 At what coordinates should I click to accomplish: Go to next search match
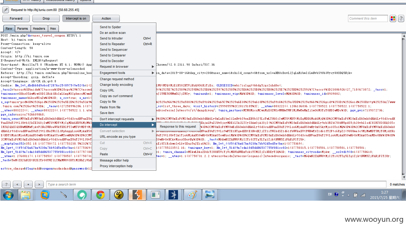[39, 184]
